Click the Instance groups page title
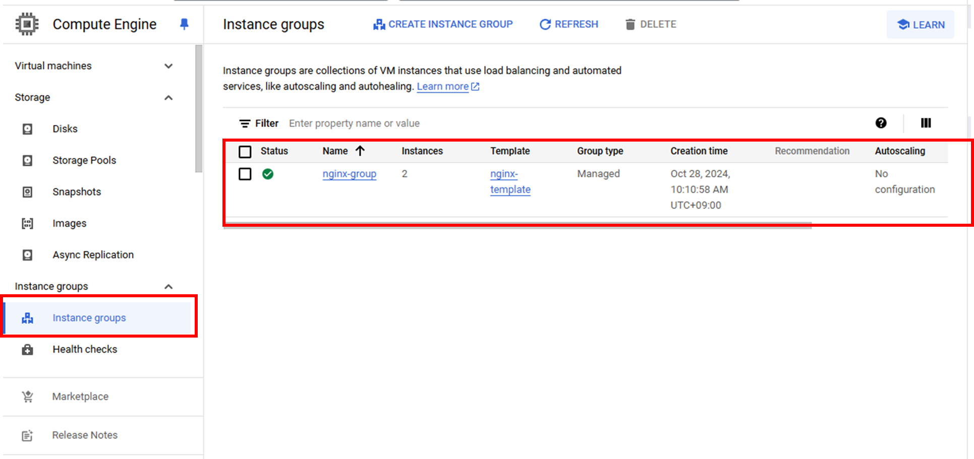Viewport: 974px width, 459px height. click(273, 25)
